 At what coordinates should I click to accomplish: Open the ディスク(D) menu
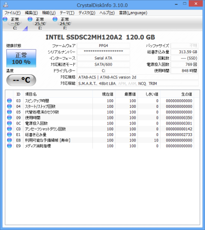click(x=87, y=13)
